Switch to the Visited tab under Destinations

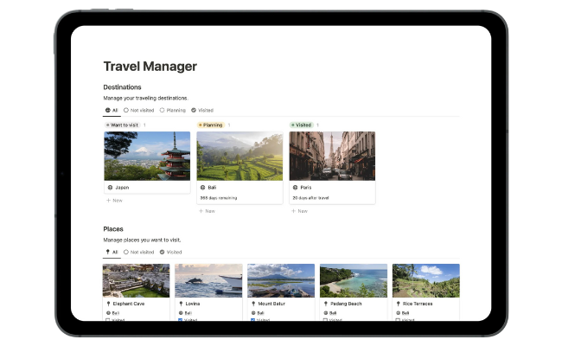coord(202,111)
